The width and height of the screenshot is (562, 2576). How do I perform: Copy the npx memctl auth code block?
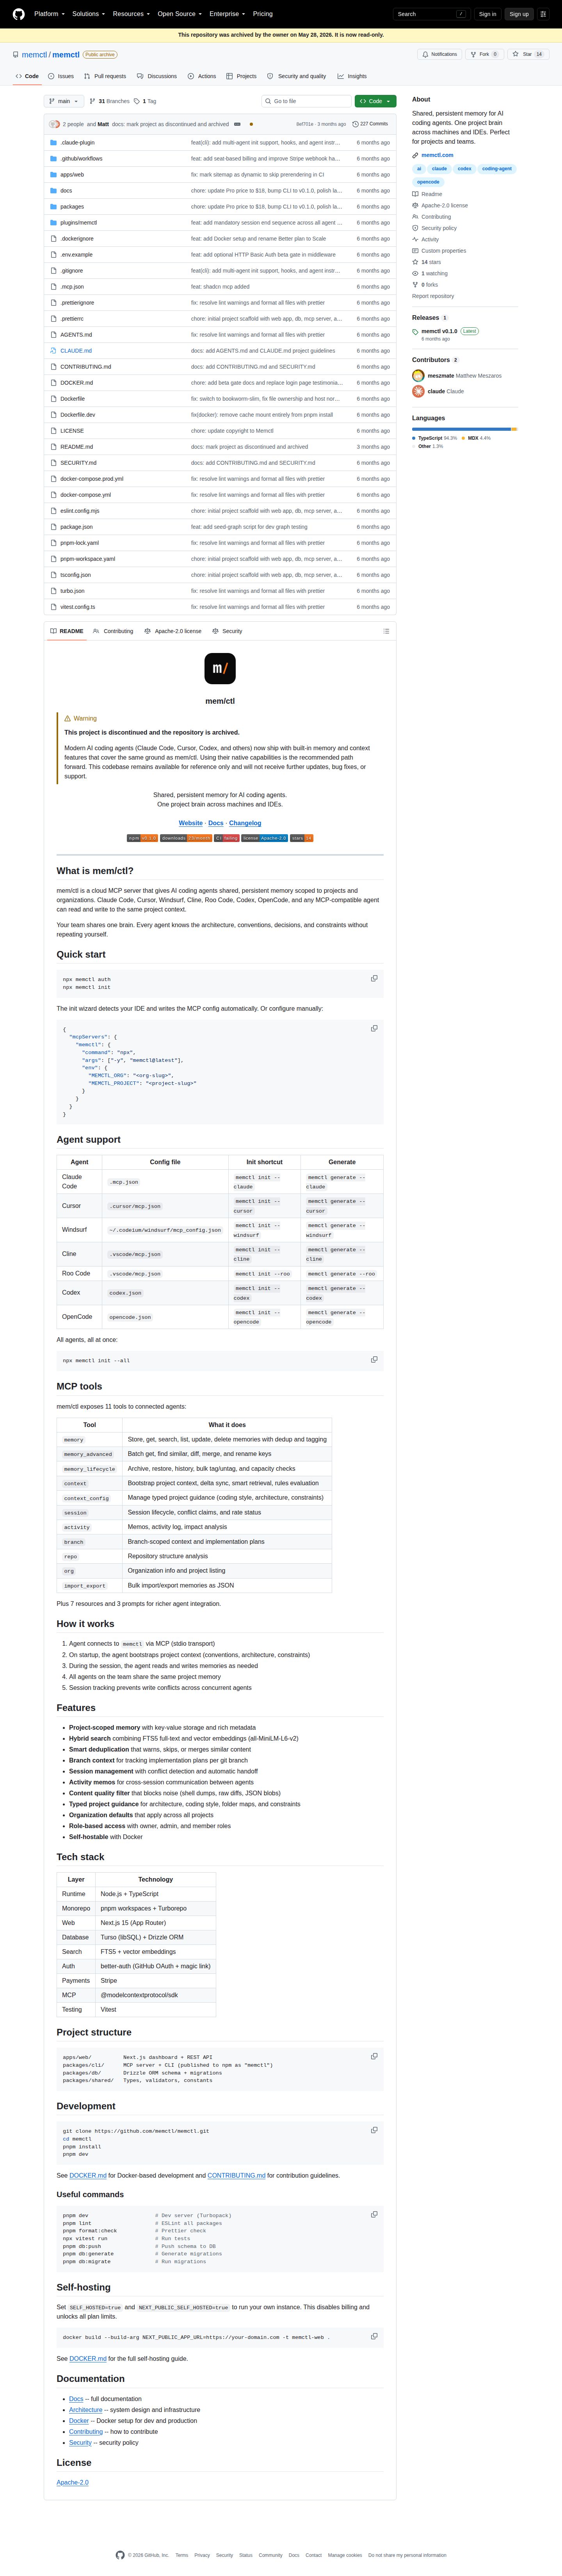[x=374, y=978]
